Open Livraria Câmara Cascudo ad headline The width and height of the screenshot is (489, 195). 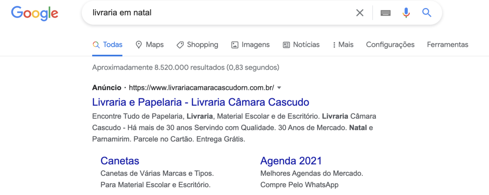click(200, 102)
